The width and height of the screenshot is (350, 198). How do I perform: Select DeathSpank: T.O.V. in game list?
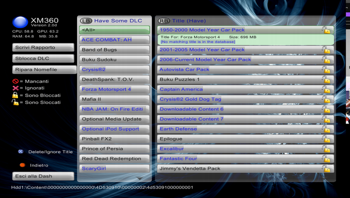tap(114, 79)
